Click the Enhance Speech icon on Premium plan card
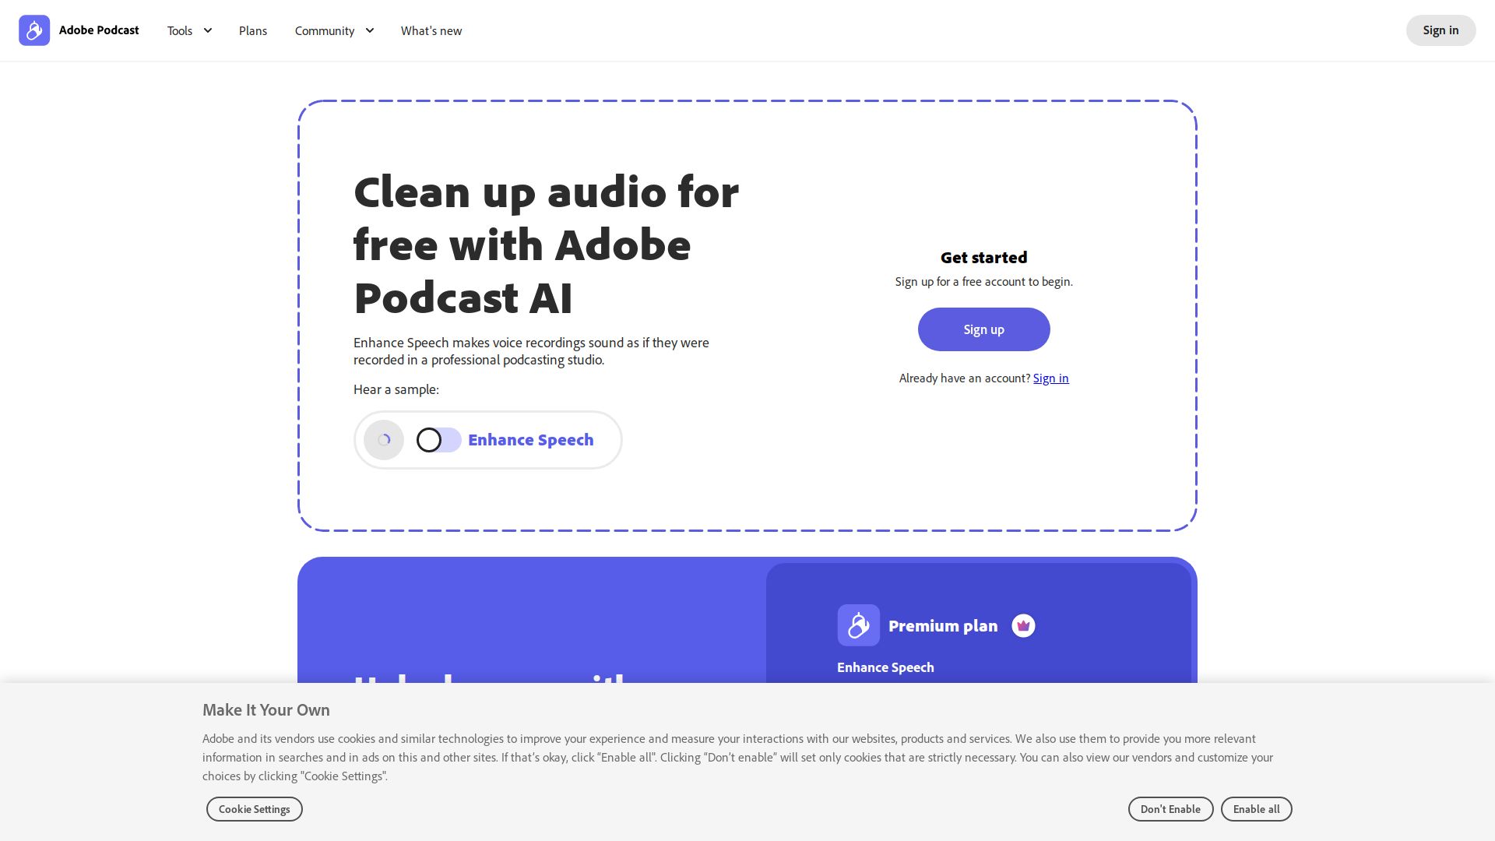1495x841 pixels. click(x=858, y=625)
